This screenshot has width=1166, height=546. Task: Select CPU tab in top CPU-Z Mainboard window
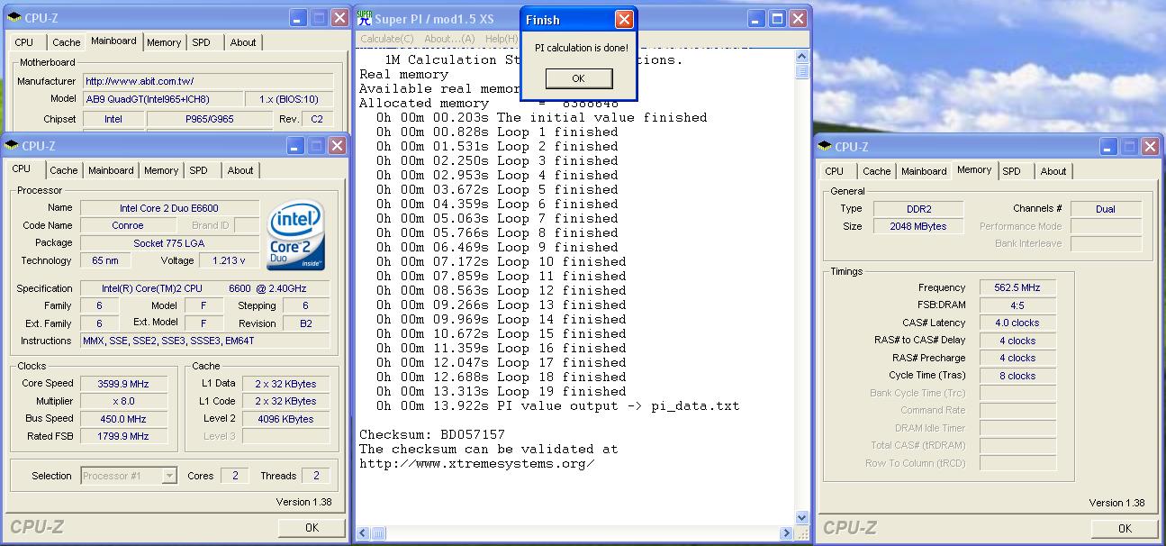click(24, 42)
